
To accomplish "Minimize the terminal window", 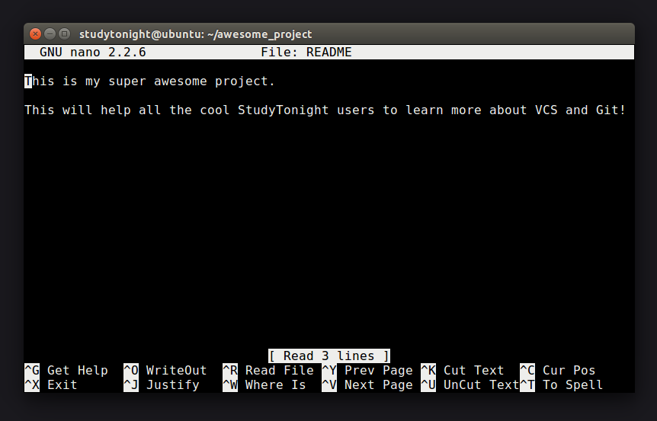I will [50, 33].
